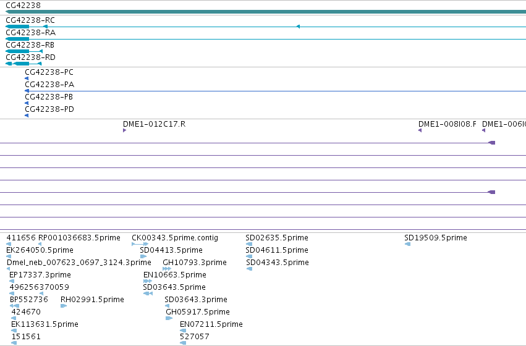This screenshot has height=346, width=526.
Task: Click the CG42238 gene feature bar
Action: pos(266,12)
